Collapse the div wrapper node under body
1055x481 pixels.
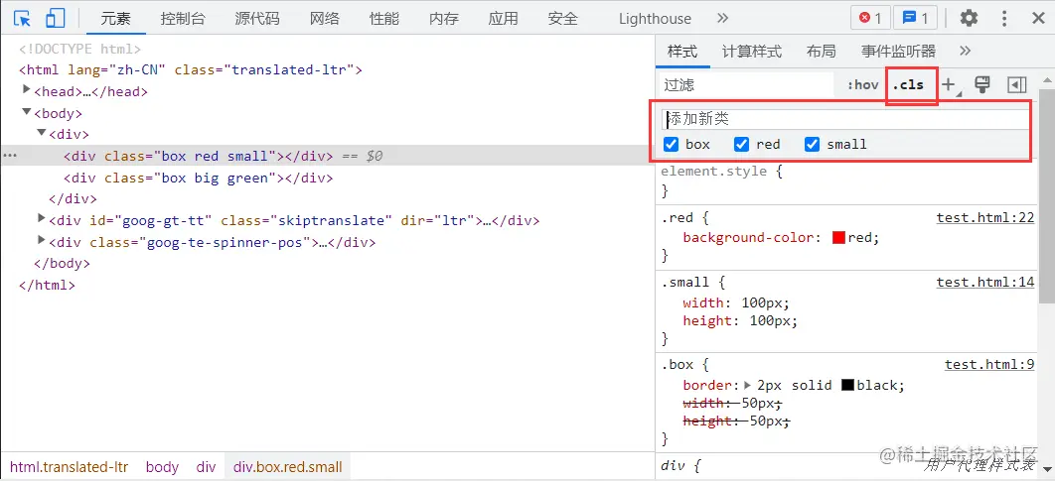[x=42, y=133]
